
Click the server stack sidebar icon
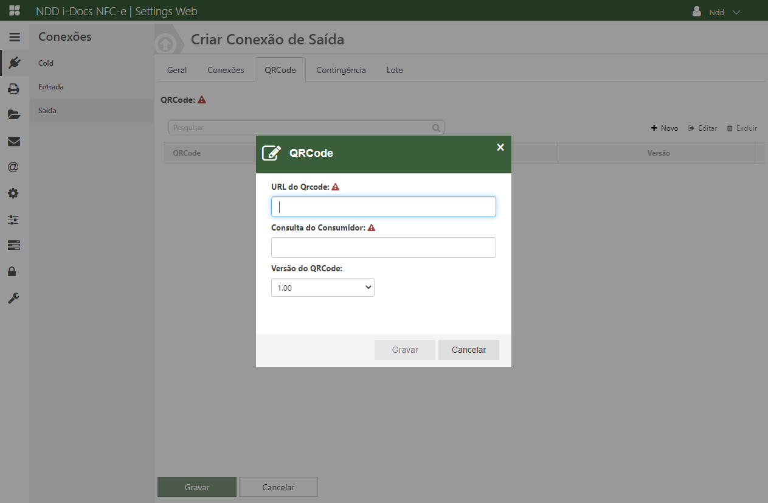point(14,245)
